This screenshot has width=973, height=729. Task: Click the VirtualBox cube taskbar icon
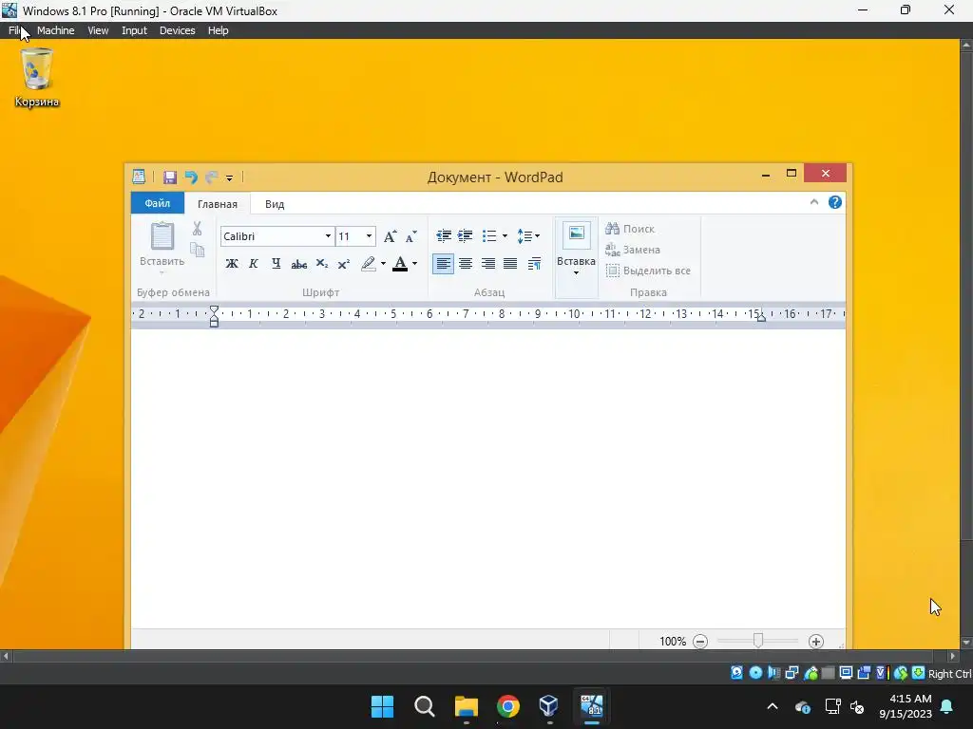pos(549,706)
